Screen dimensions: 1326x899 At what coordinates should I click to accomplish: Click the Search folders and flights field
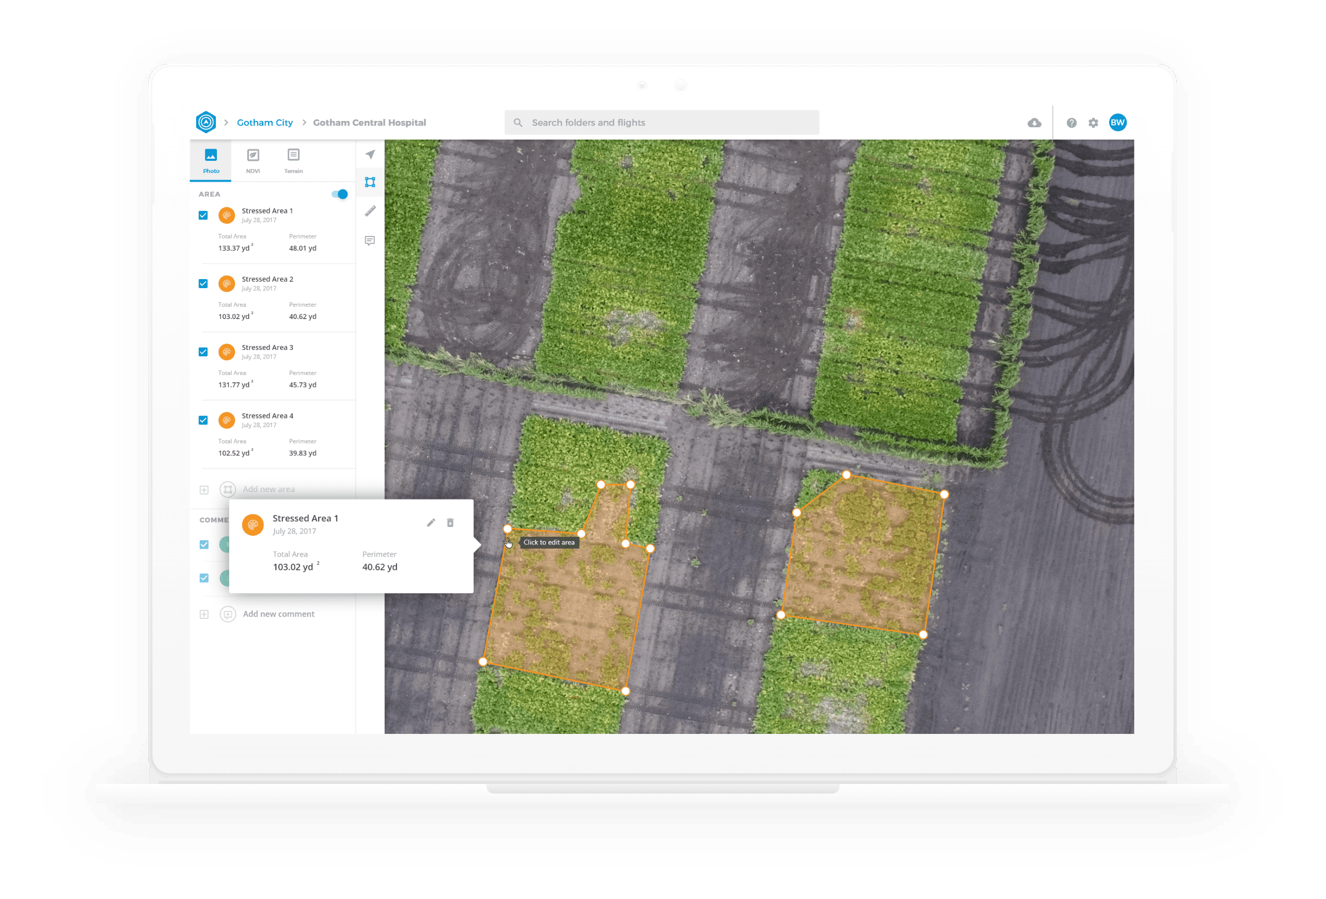coord(662,122)
